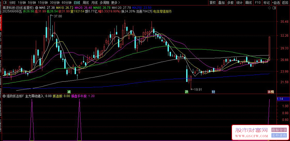This screenshot has width=290, height=141.
Task: Open the 复权 adjustment menu
Action: pos(213,3)
